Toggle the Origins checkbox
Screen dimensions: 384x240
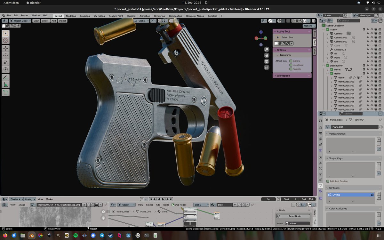(x=291, y=61)
